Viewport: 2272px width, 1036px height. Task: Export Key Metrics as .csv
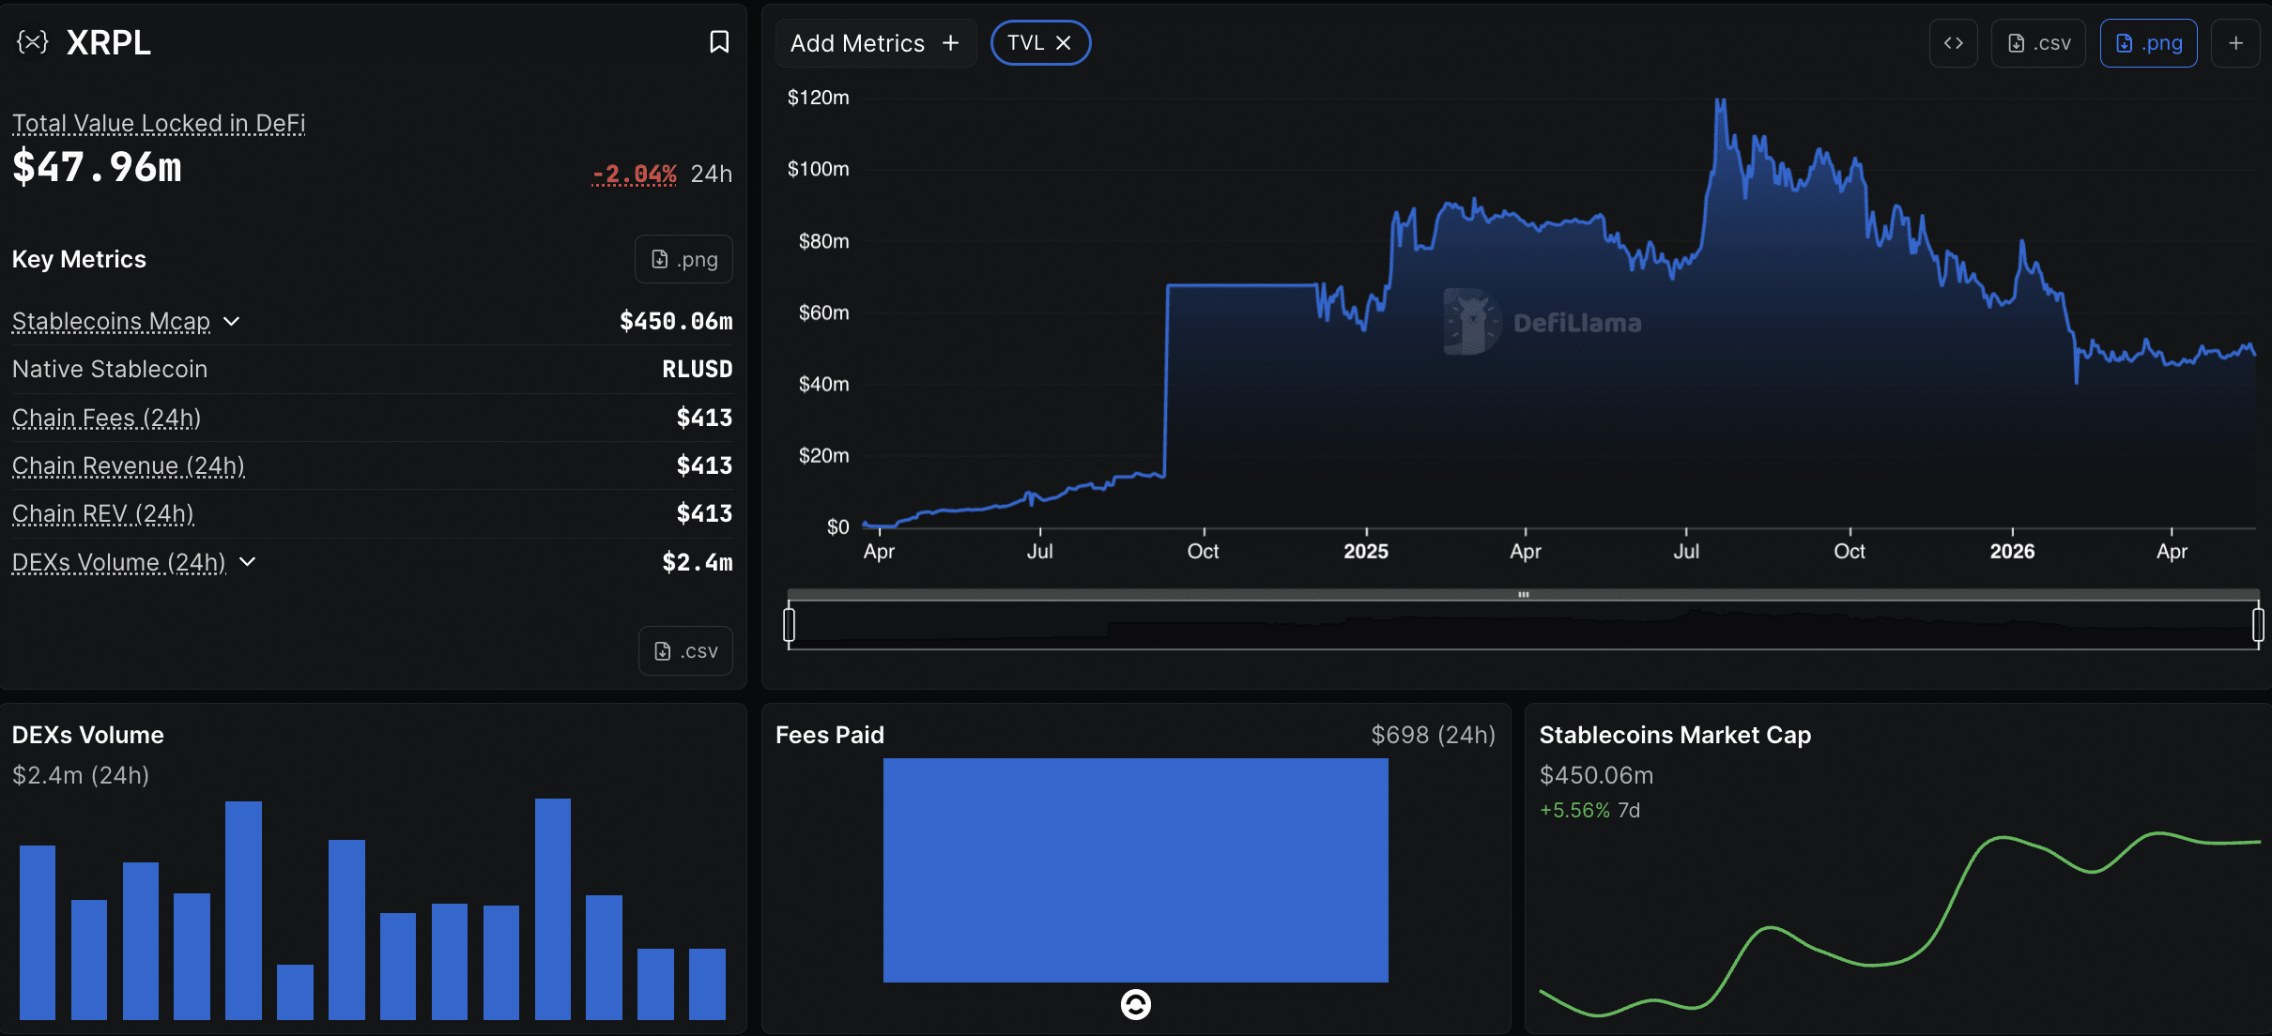pyautogui.click(x=686, y=650)
